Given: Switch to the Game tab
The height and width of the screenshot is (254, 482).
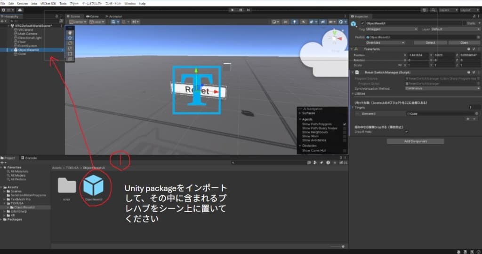Looking at the screenshot, I should coord(92,16).
